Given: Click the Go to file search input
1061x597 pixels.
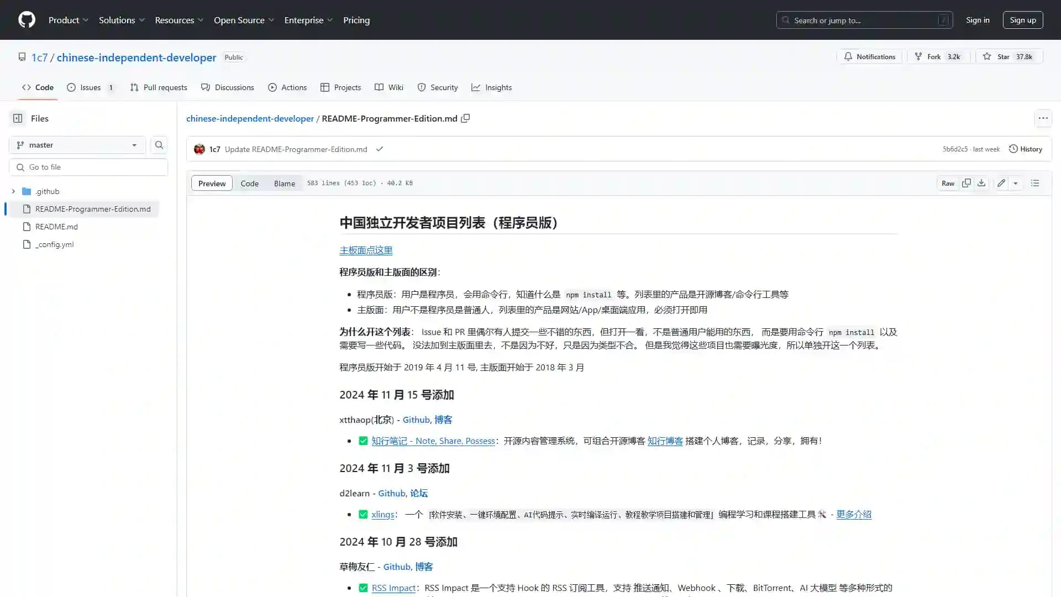Looking at the screenshot, I should click(88, 167).
